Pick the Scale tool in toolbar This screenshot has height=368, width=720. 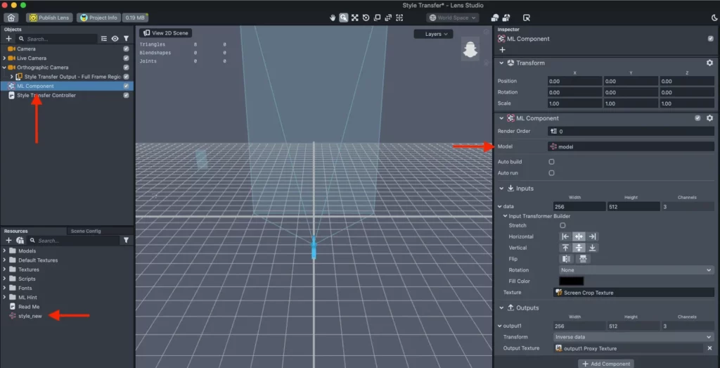coord(377,18)
